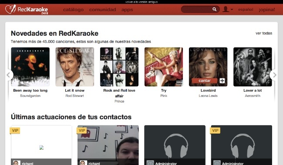Open the comunidad menu

coord(102,10)
